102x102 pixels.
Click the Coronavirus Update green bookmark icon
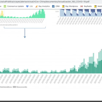pos(5,6)
